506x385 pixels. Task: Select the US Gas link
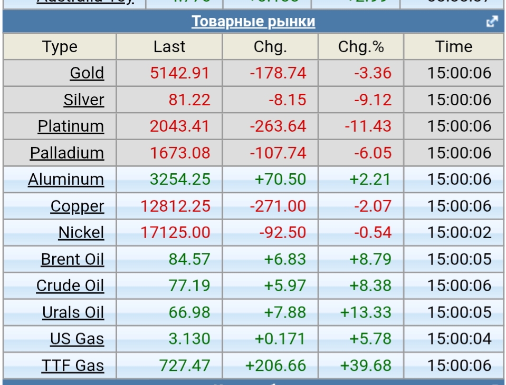point(77,339)
